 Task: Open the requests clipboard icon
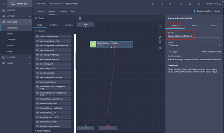click(162, 4)
